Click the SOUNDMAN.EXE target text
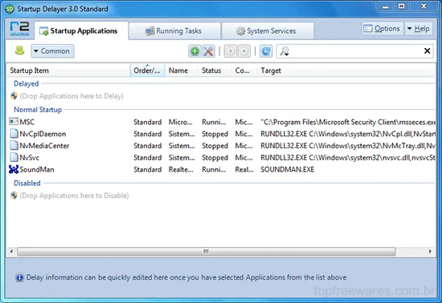Screen dimensions: 442x303 click(287, 169)
